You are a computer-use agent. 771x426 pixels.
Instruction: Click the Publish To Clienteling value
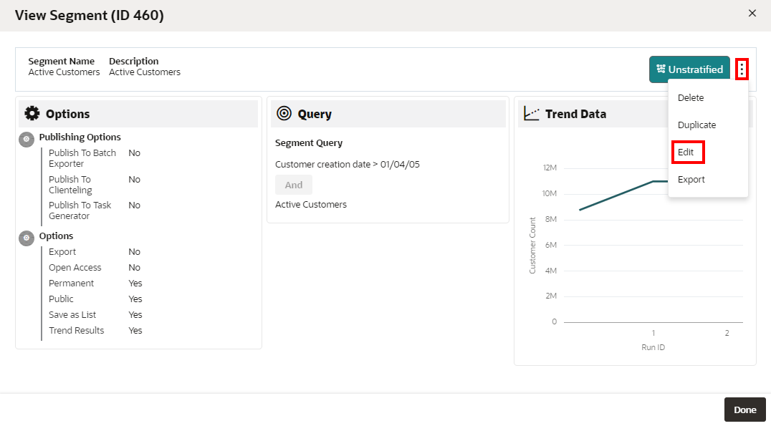(134, 179)
